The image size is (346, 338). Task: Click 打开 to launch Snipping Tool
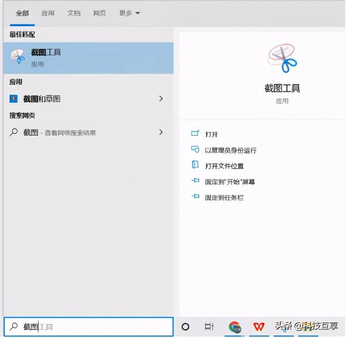(x=211, y=134)
